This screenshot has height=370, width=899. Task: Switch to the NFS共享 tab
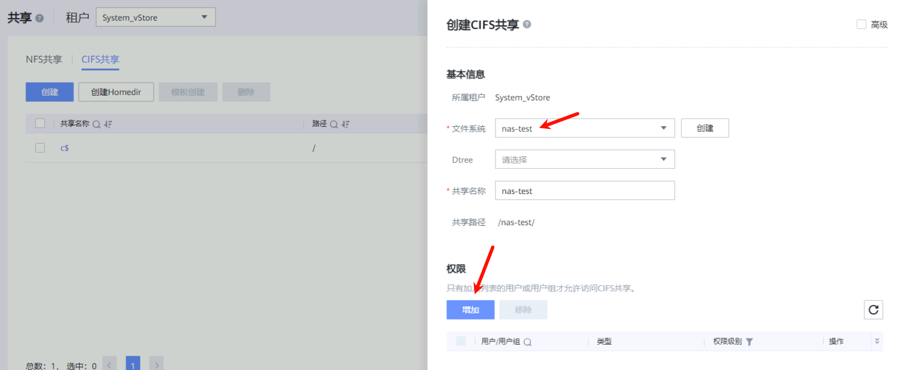(x=44, y=59)
